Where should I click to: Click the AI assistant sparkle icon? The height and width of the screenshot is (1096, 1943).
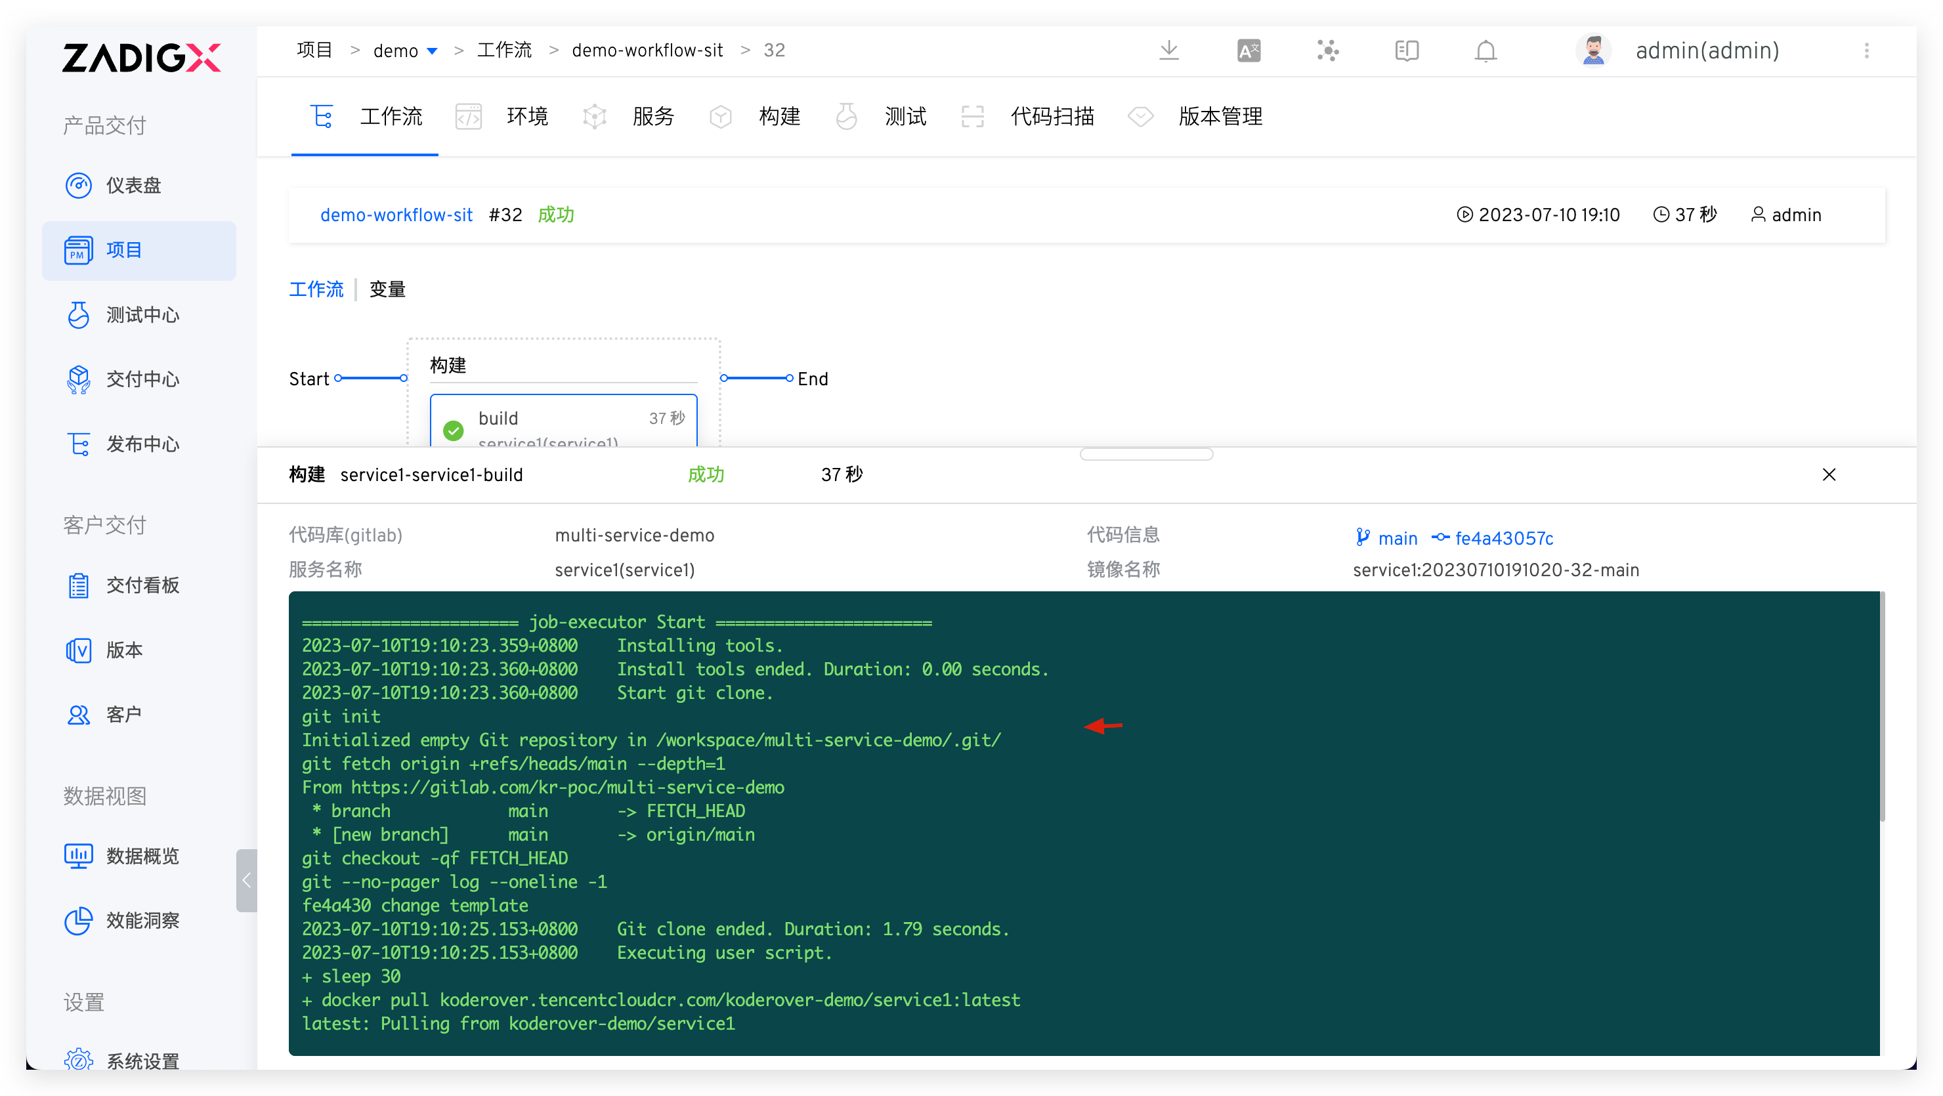click(x=1327, y=51)
